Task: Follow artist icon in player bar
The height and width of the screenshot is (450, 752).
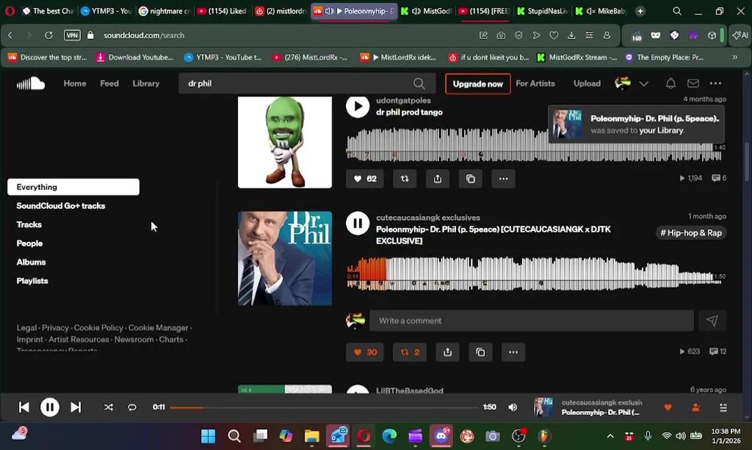Action: point(696,407)
